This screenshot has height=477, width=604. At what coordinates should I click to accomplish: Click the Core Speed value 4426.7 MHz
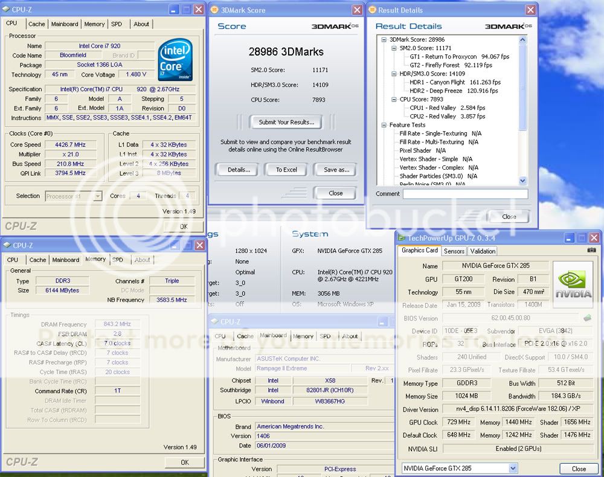71,145
